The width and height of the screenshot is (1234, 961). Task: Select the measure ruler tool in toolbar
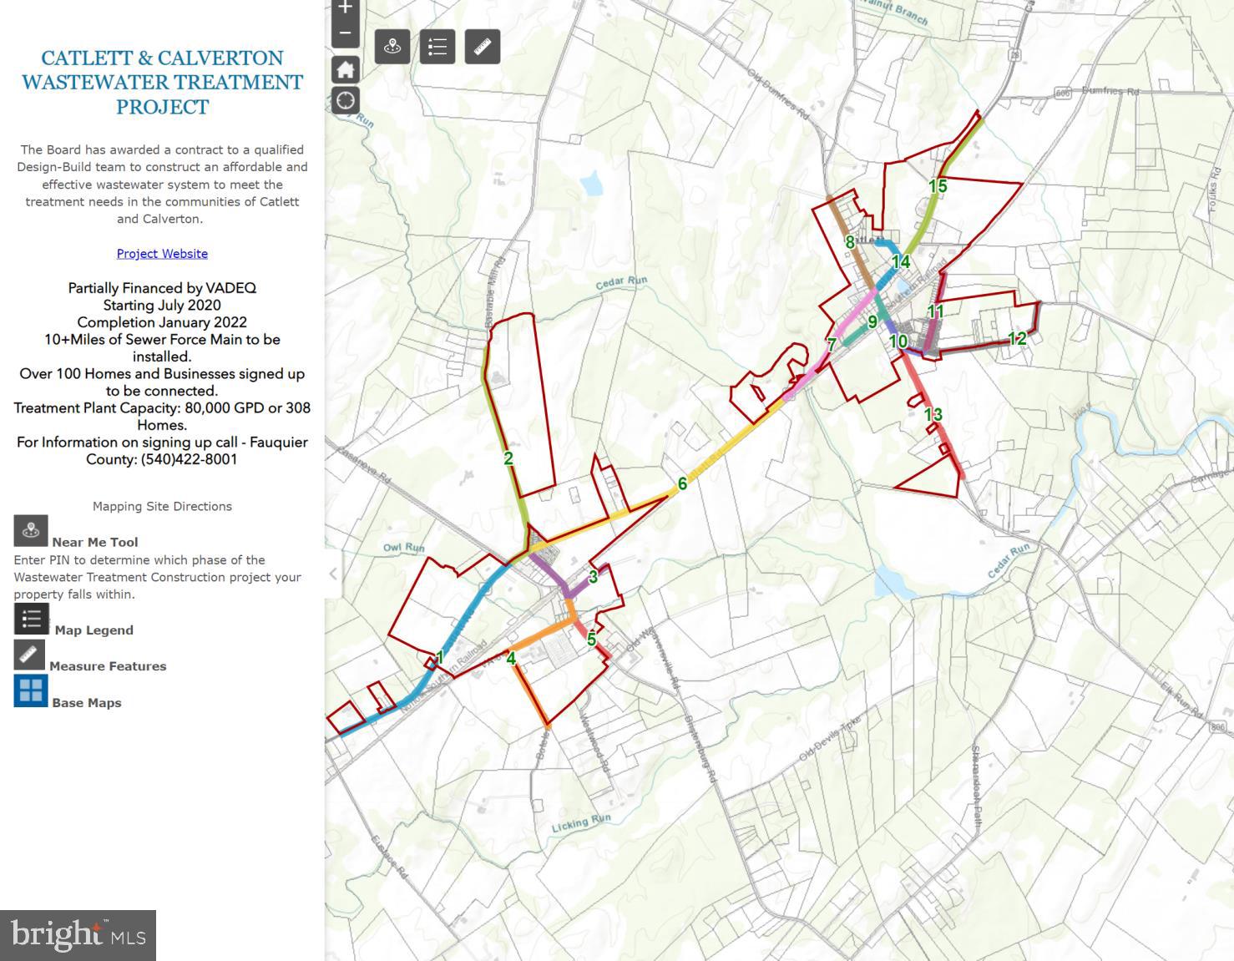tap(483, 47)
